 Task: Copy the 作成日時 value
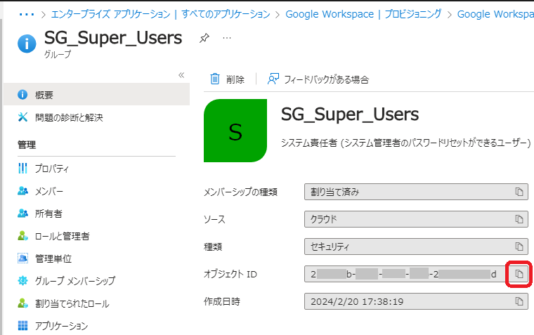pos(519,301)
